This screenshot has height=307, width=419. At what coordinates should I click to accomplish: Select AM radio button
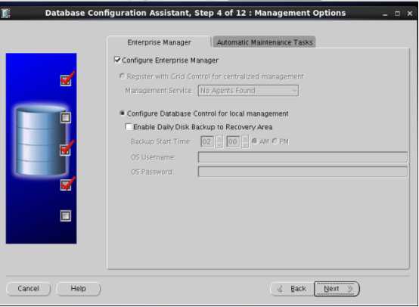(254, 141)
